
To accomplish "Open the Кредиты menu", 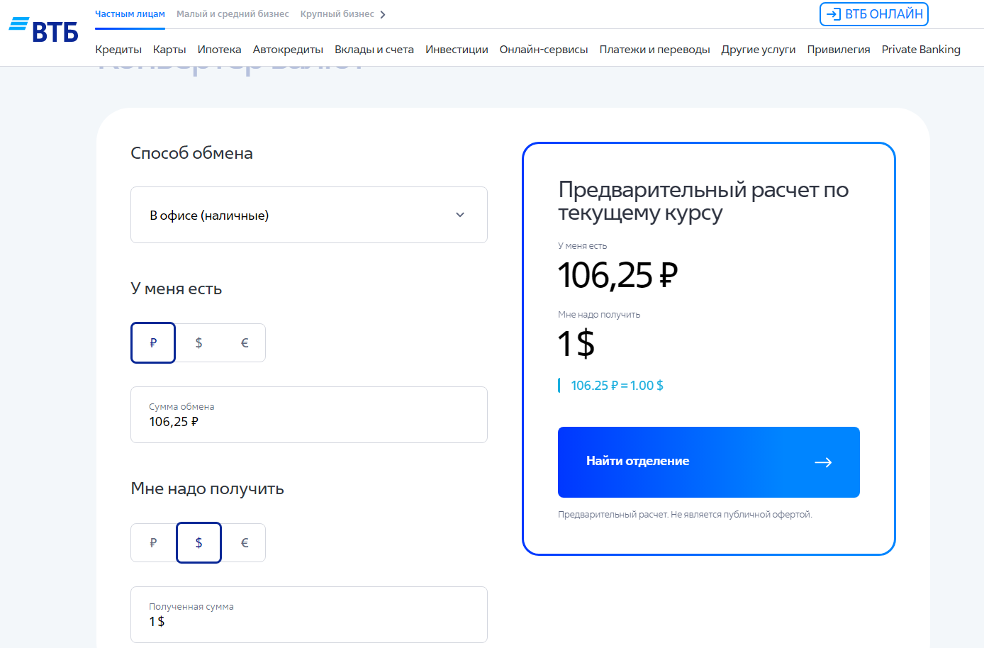I will coord(118,50).
